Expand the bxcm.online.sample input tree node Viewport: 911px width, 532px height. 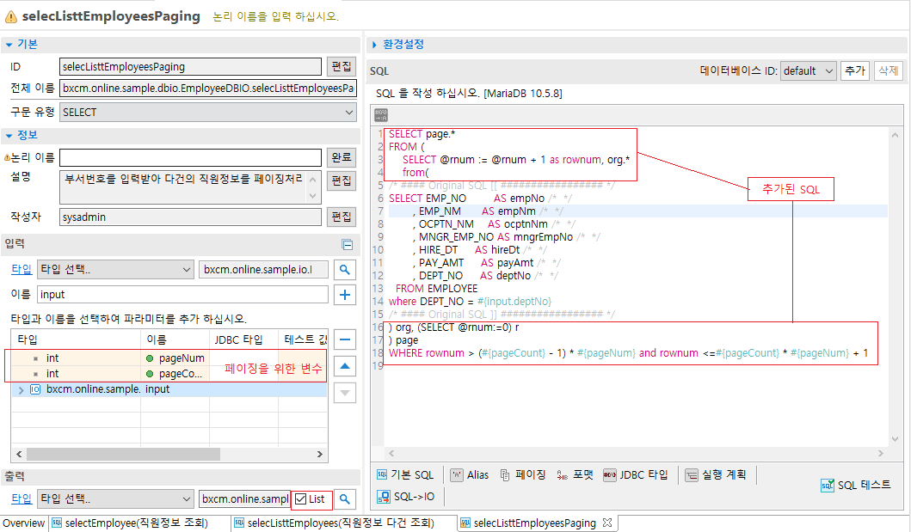(21, 389)
